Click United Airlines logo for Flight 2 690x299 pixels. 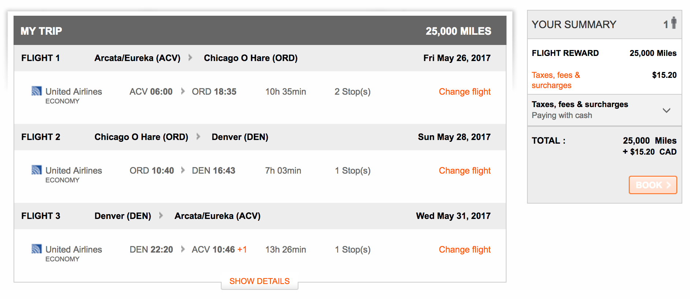(x=37, y=170)
